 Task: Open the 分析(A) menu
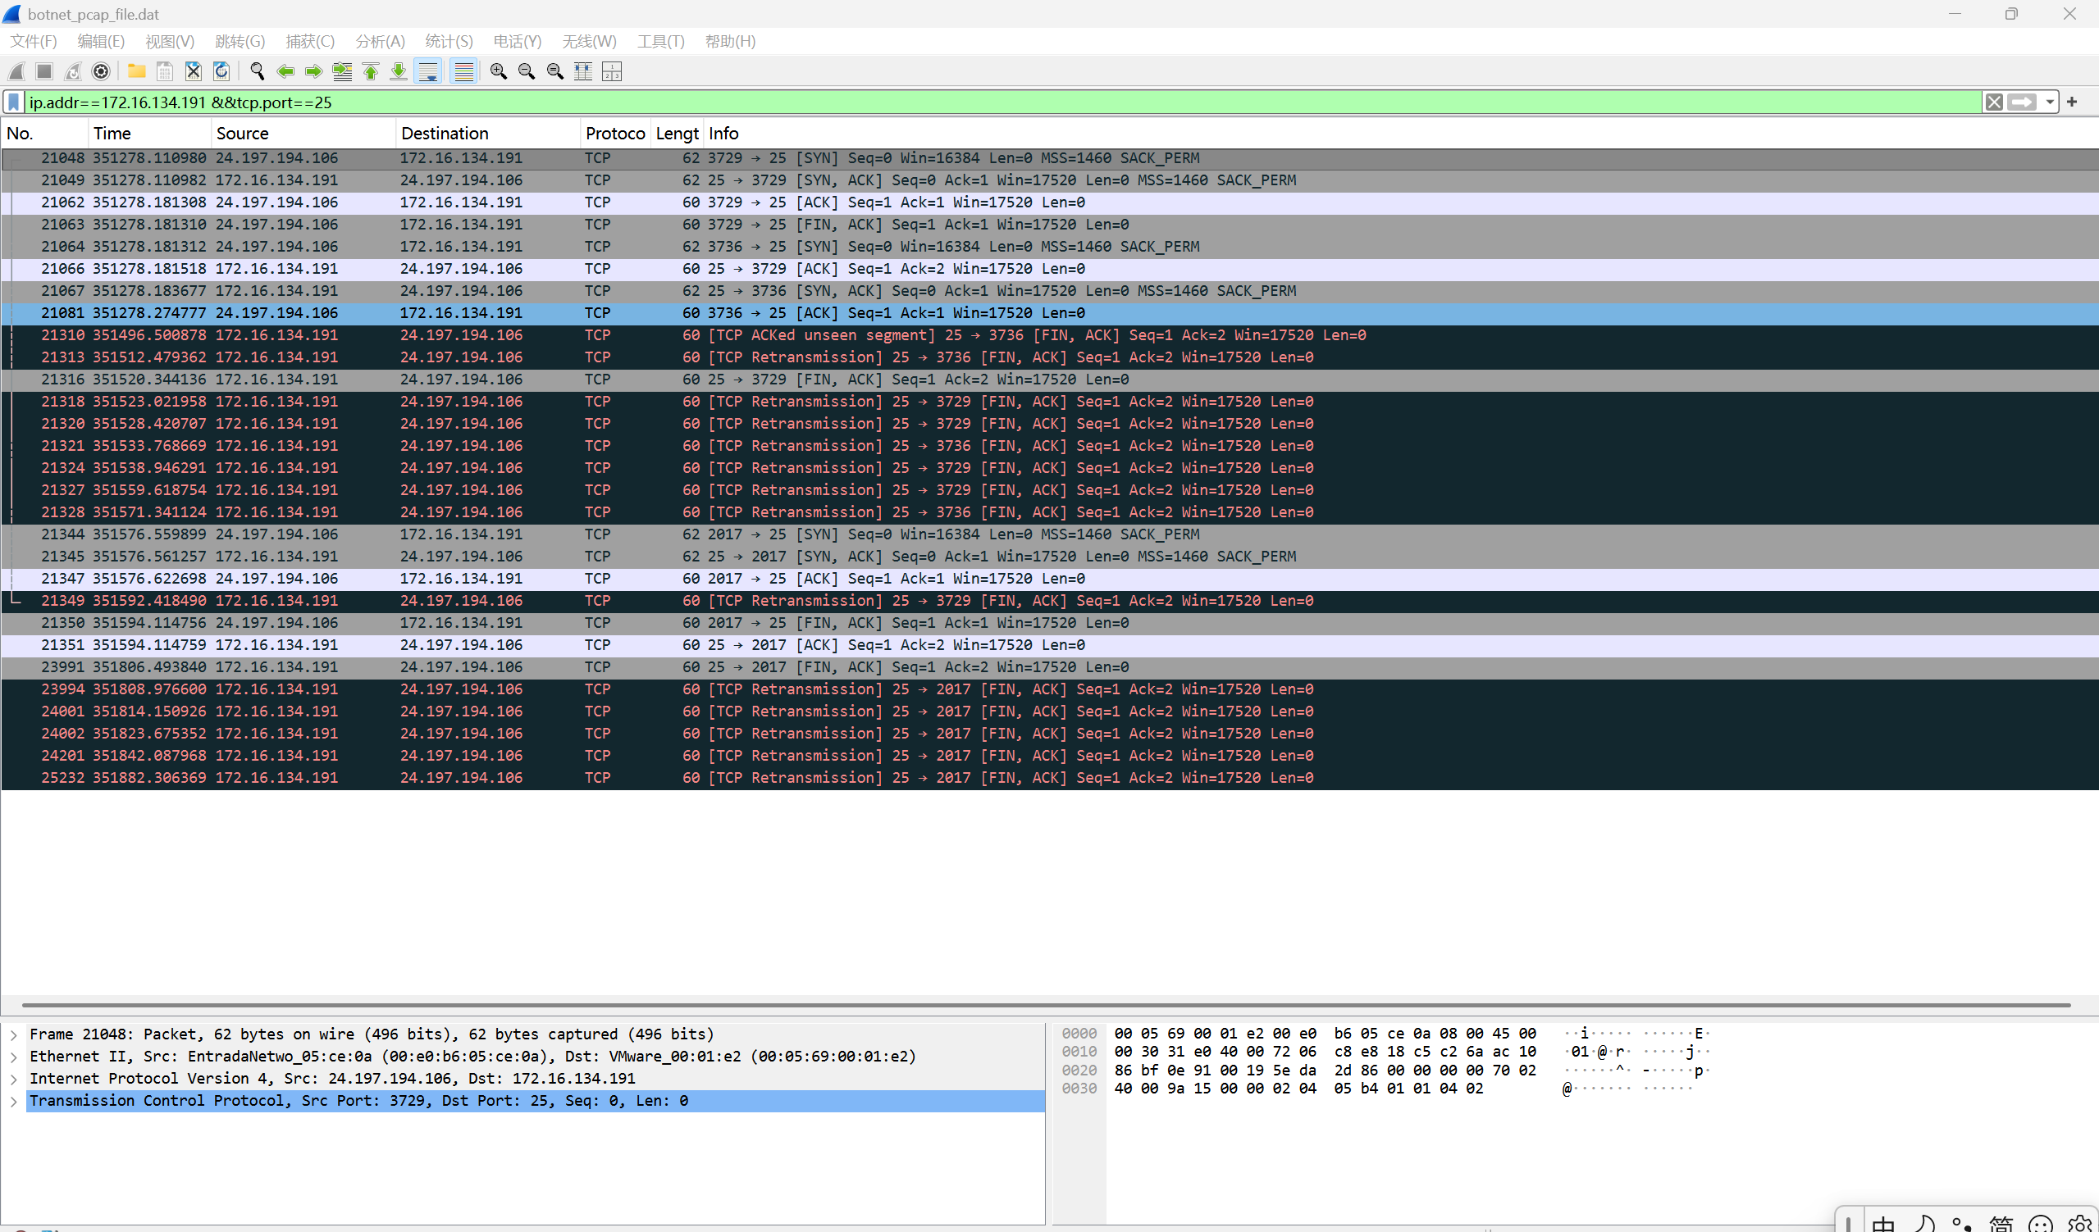click(x=380, y=42)
